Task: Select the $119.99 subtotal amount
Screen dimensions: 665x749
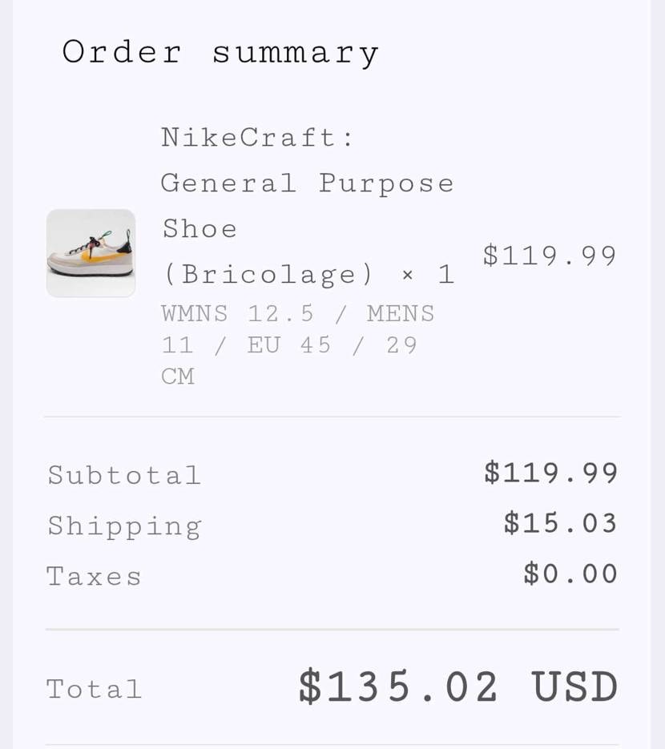Action: [550, 473]
